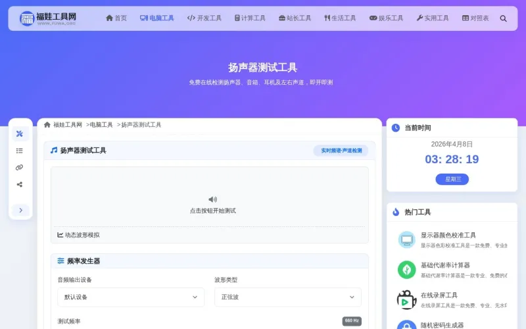Click the 测试频率 label
526x329 pixels.
[x=69, y=321]
